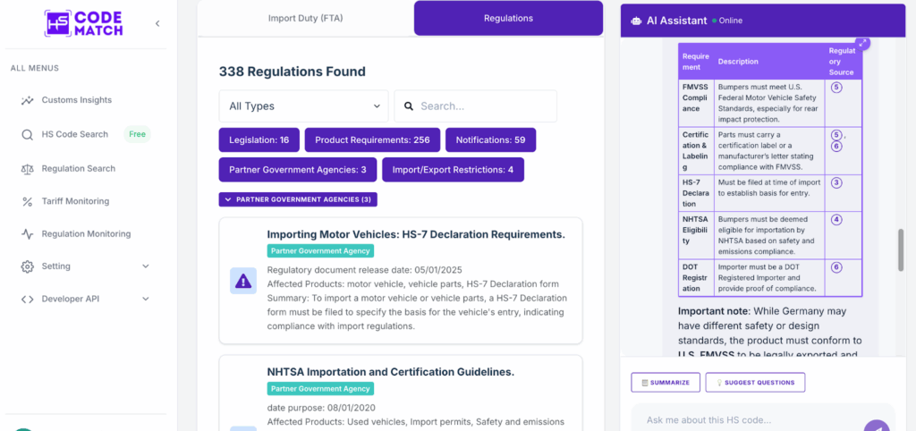Click the regulations Search input field

point(483,106)
